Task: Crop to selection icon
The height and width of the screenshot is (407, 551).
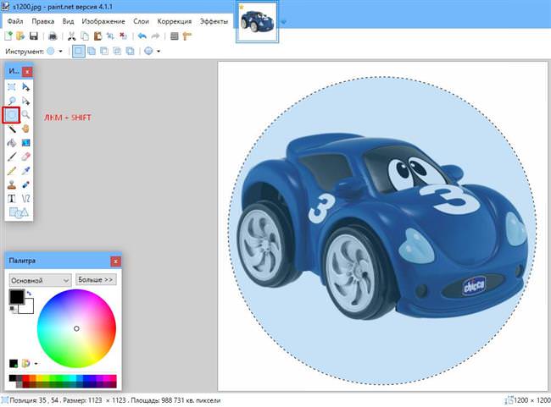Action: [110, 36]
